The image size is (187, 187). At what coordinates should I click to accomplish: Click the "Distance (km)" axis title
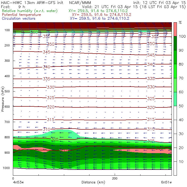pos(93,182)
